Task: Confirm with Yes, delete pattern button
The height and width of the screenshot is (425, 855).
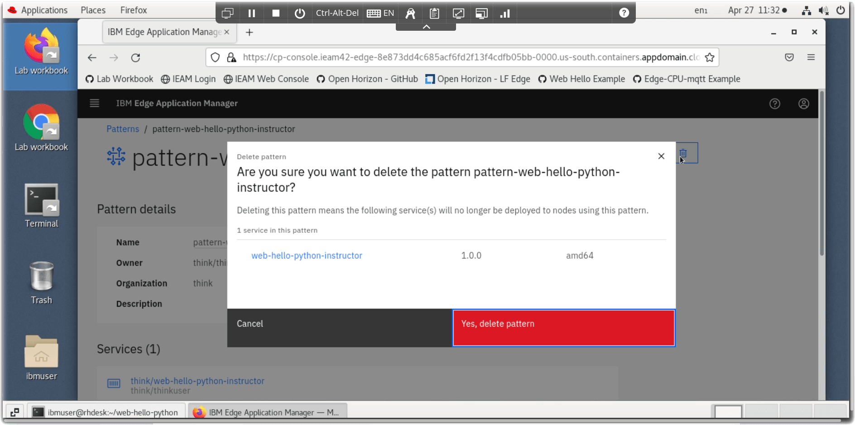Action: (x=564, y=328)
